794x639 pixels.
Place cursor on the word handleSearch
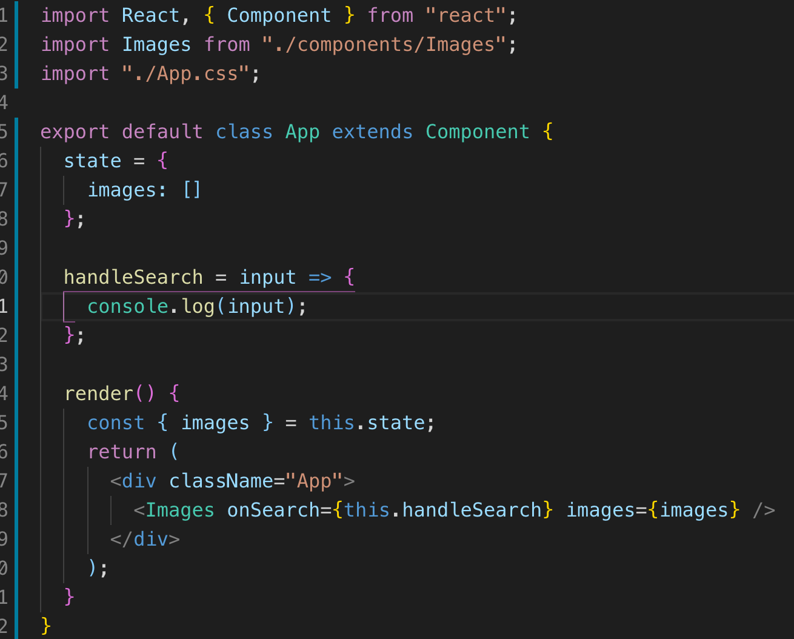click(133, 277)
